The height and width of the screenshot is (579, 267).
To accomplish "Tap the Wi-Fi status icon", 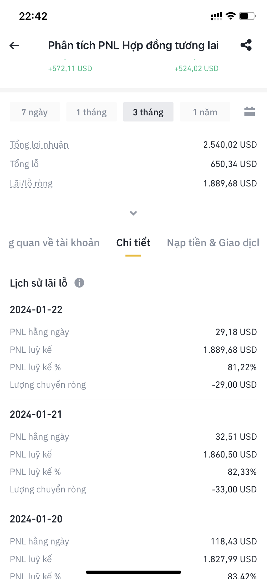I will click(231, 16).
